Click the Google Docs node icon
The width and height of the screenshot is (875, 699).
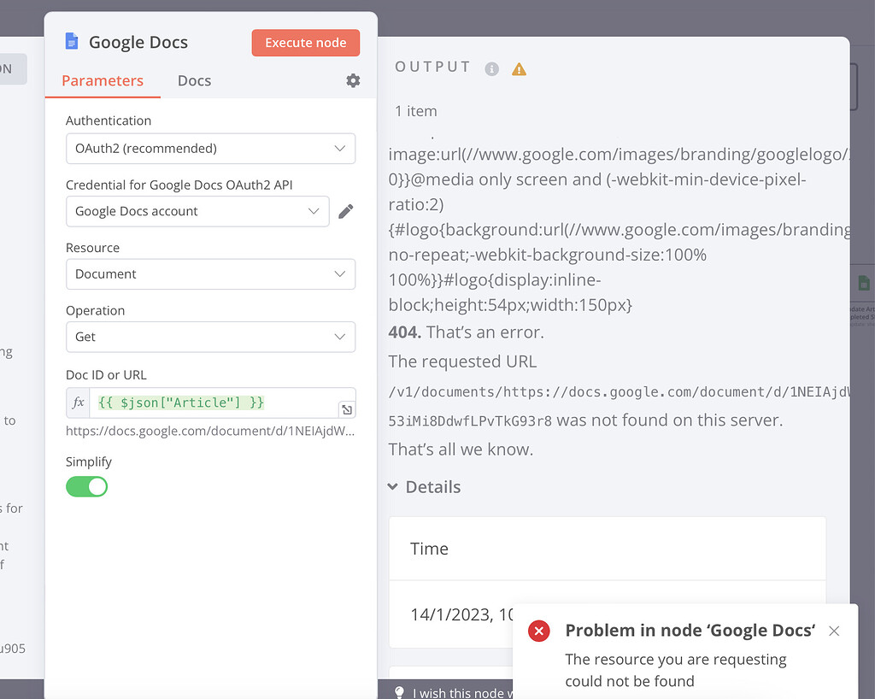(71, 40)
